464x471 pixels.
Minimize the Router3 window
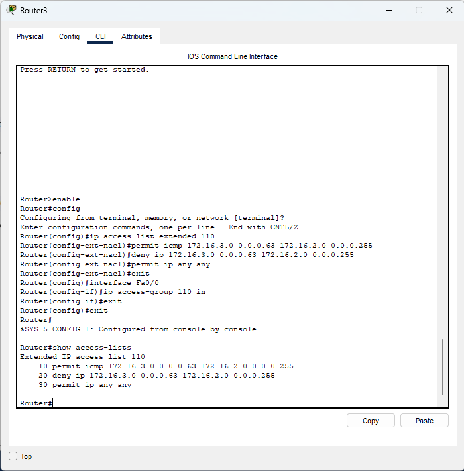(389, 10)
